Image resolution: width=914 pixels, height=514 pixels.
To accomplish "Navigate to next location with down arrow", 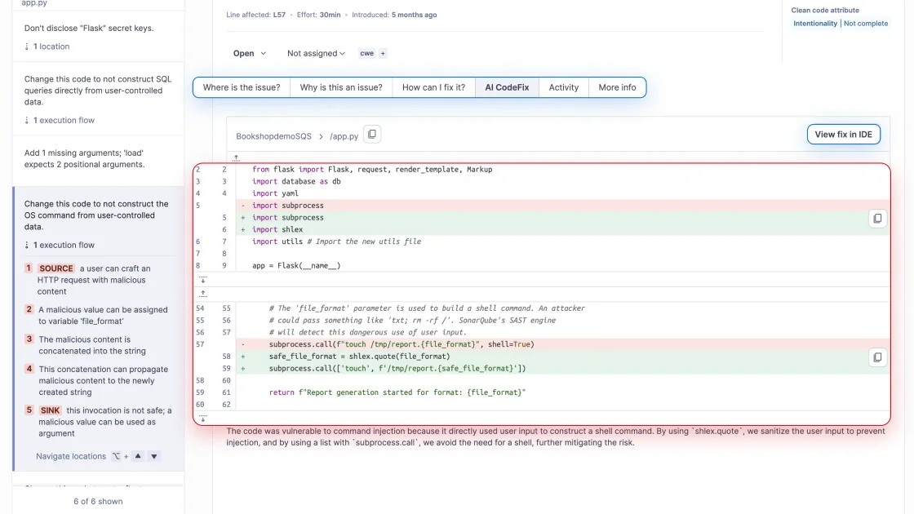I will [154, 456].
